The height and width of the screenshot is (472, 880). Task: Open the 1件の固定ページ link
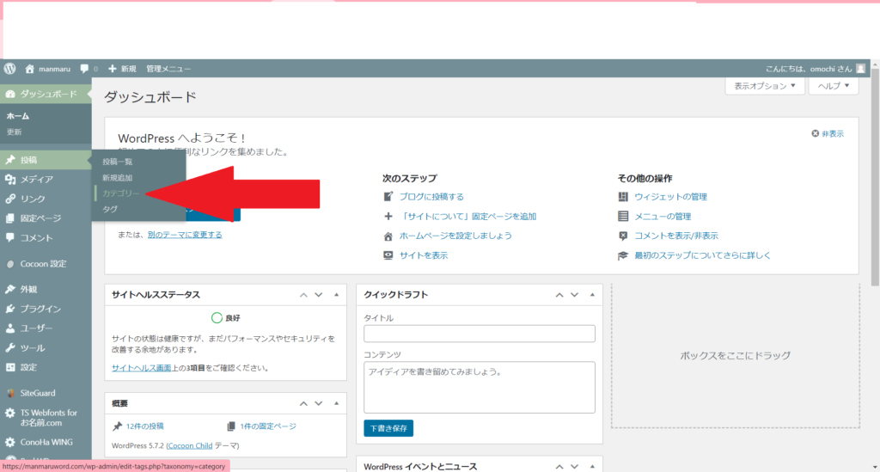click(x=268, y=426)
